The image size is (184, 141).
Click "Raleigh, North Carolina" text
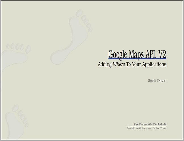139,128
